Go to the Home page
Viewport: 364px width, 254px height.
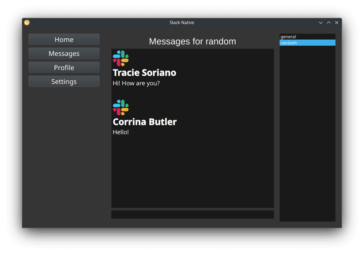(64, 40)
